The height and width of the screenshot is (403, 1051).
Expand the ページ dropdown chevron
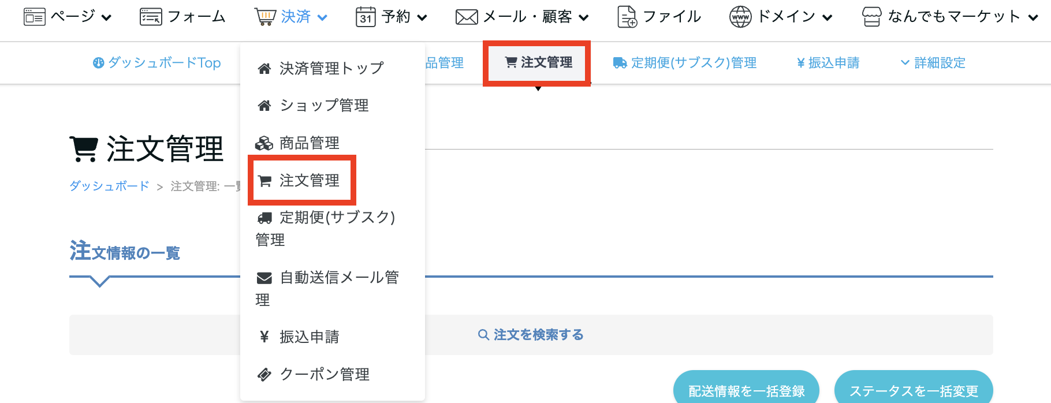click(x=106, y=18)
